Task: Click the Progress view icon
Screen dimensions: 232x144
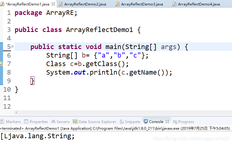Action: (175, 122)
